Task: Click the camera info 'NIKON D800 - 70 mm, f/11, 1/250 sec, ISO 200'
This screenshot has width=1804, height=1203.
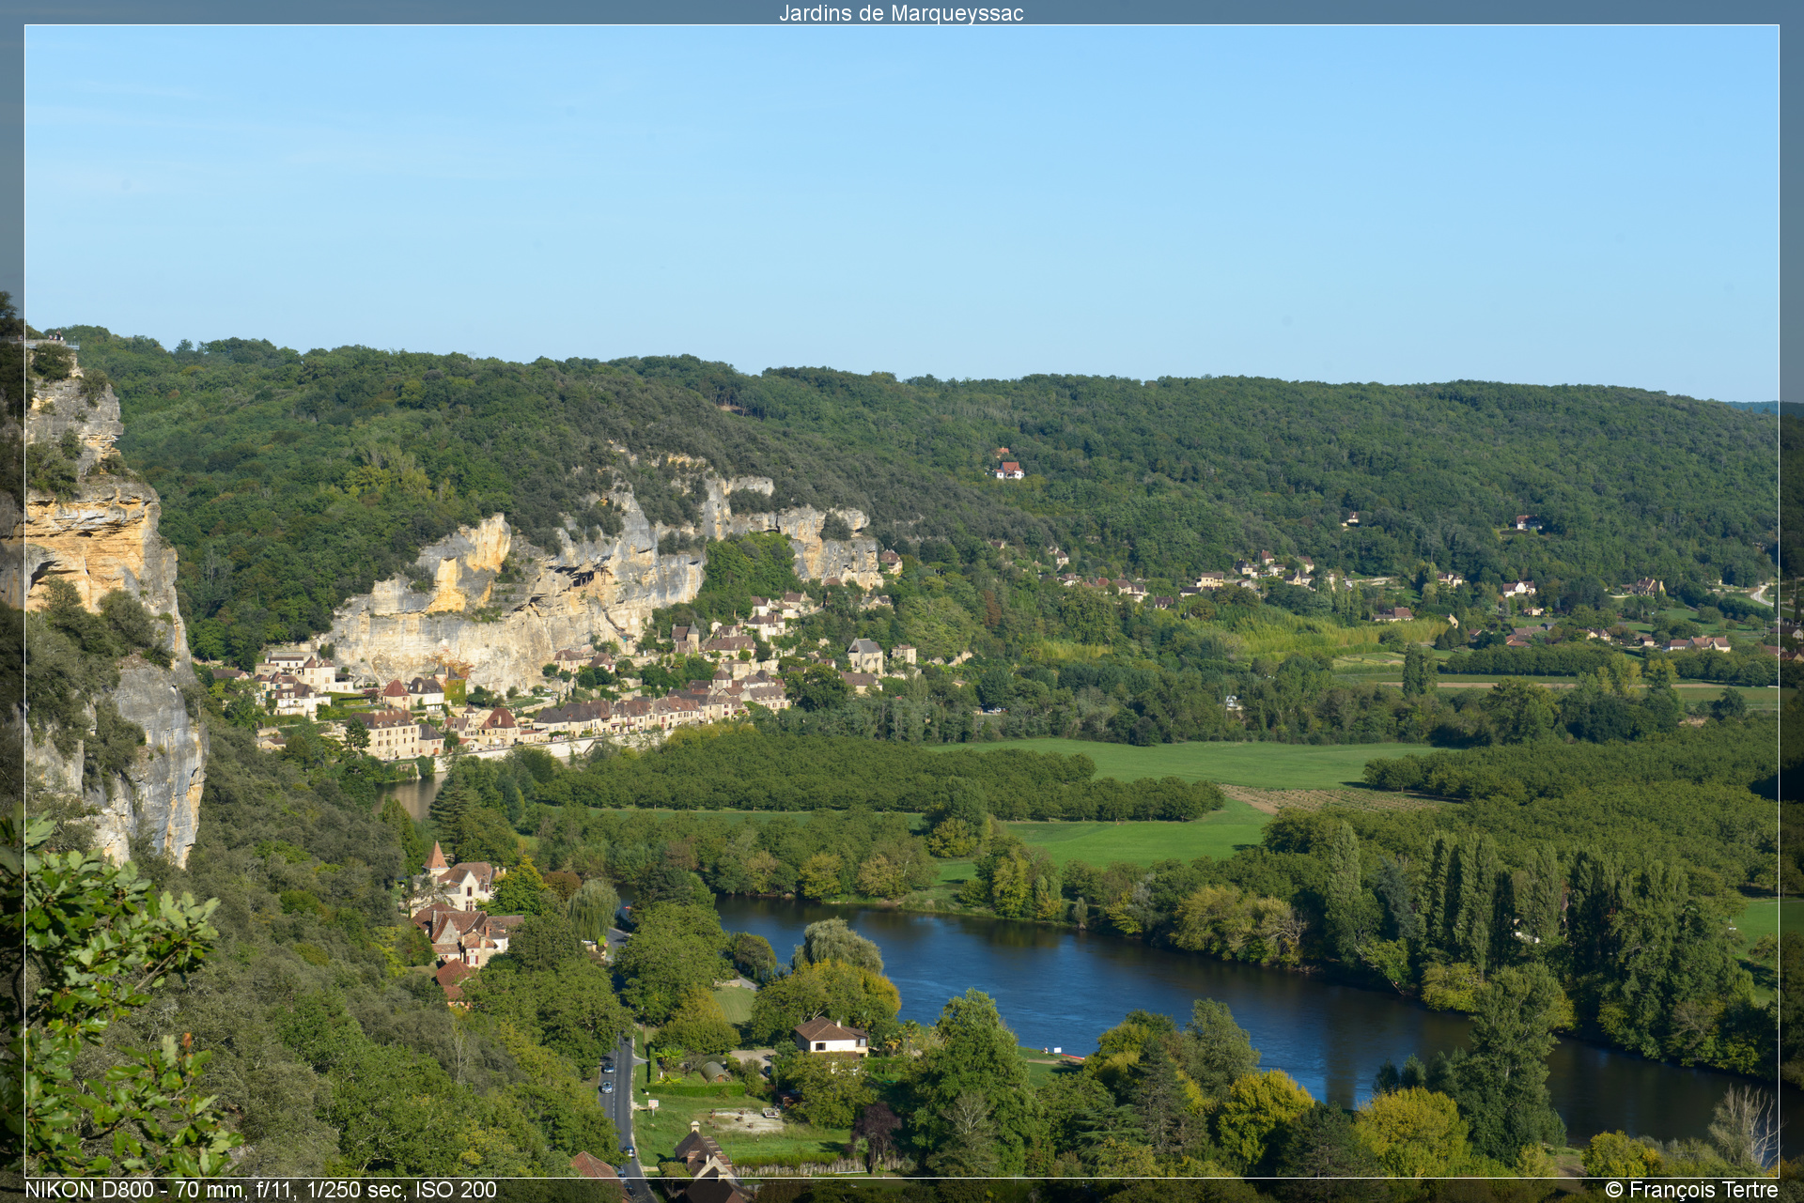Action: [261, 1190]
